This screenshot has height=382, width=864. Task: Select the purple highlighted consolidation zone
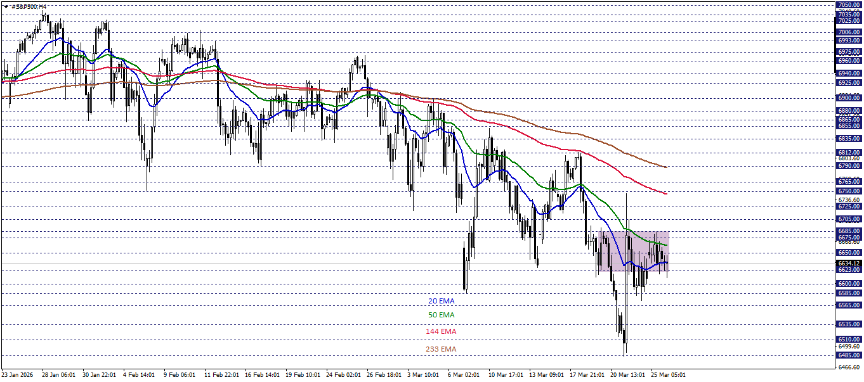[634, 252]
